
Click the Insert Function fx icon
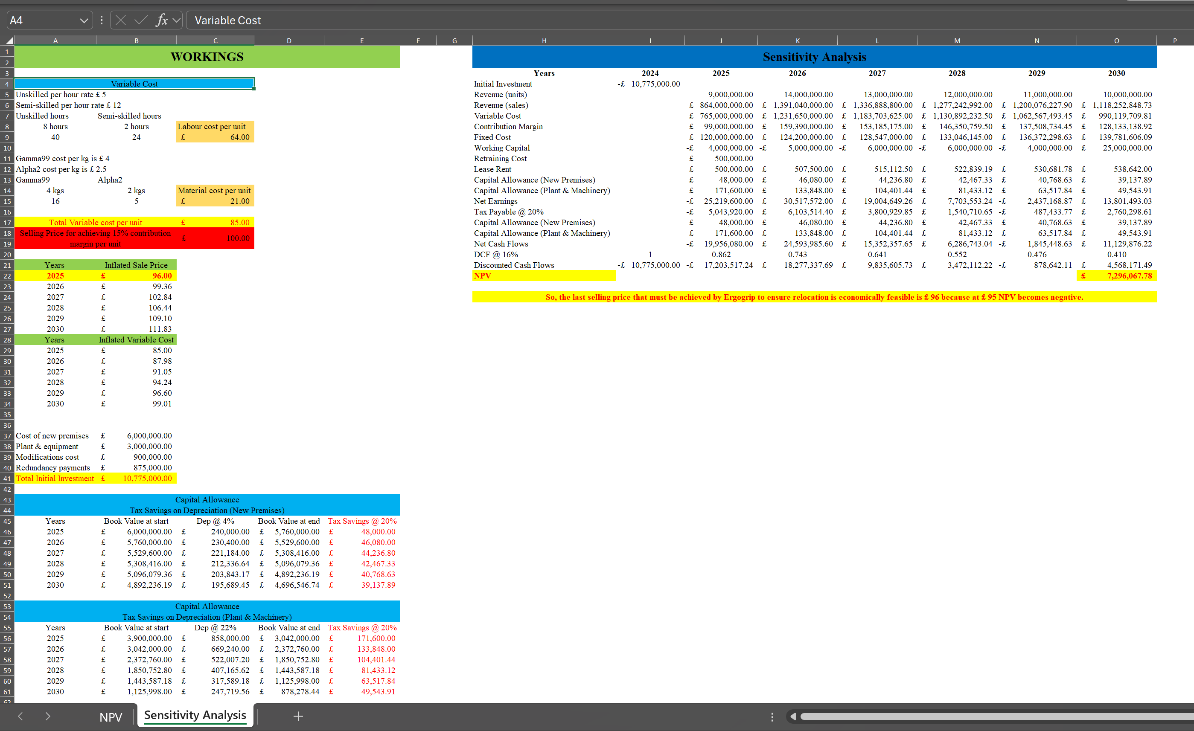click(161, 20)
